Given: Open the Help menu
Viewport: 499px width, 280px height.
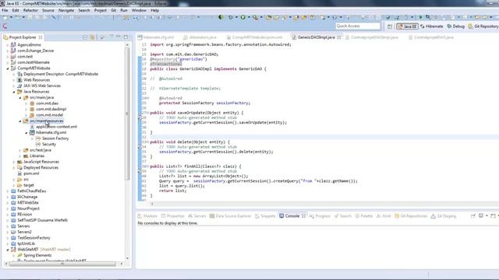Looking at the screenshot, I should (154, 10).
